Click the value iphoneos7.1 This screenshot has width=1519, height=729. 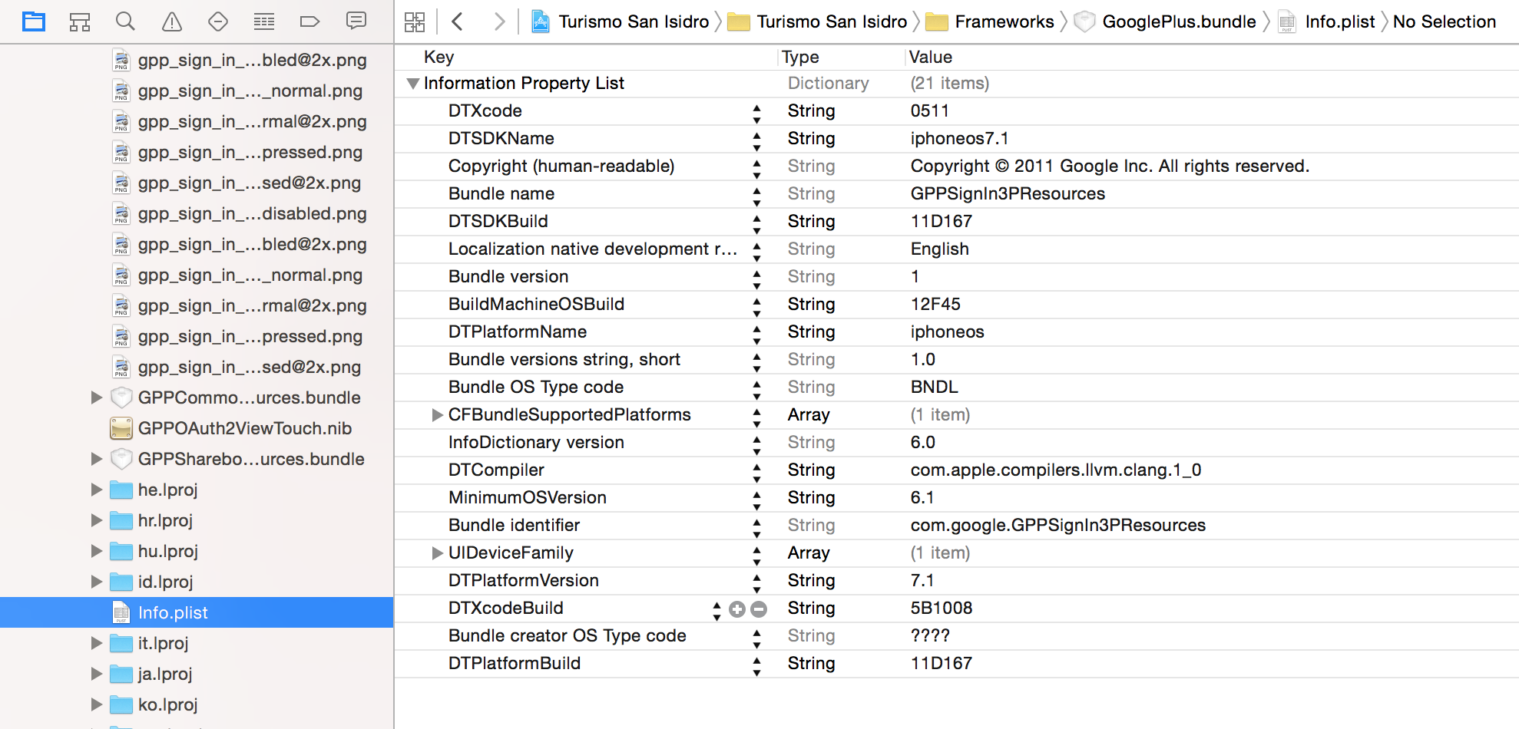click(x=960, y=138)
